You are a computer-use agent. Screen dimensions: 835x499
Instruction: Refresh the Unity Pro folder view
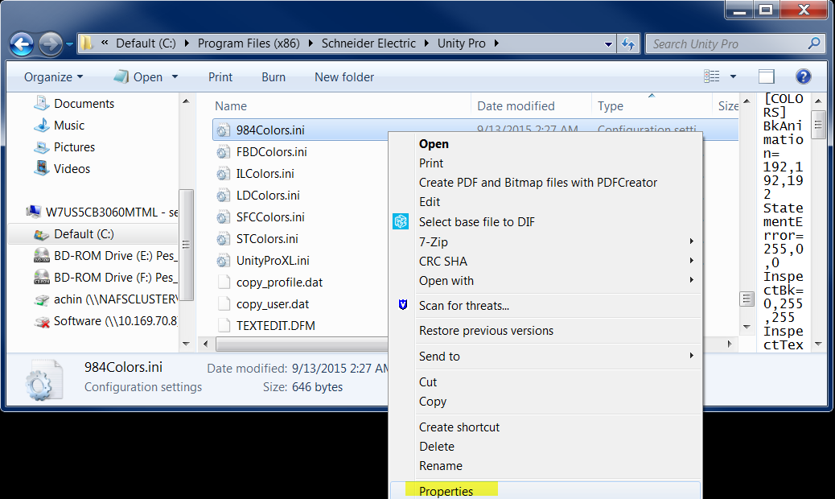coord(627,43)
